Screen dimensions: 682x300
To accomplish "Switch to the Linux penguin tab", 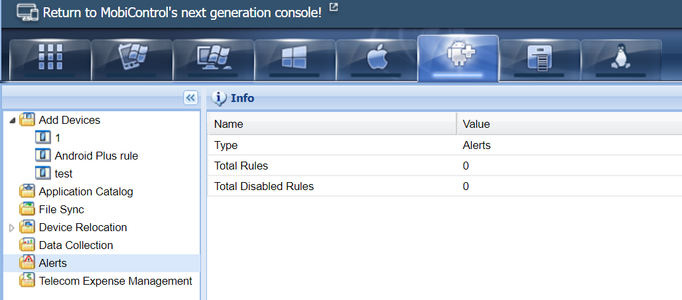I will [621, 59].
